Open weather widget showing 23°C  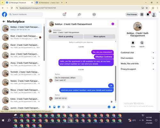point(132,120)
